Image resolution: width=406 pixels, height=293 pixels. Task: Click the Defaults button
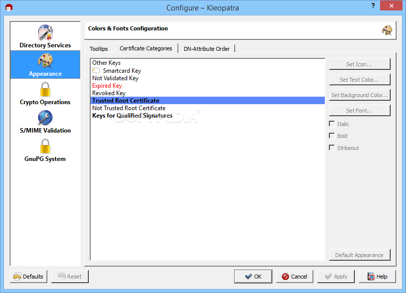[29, 277]
